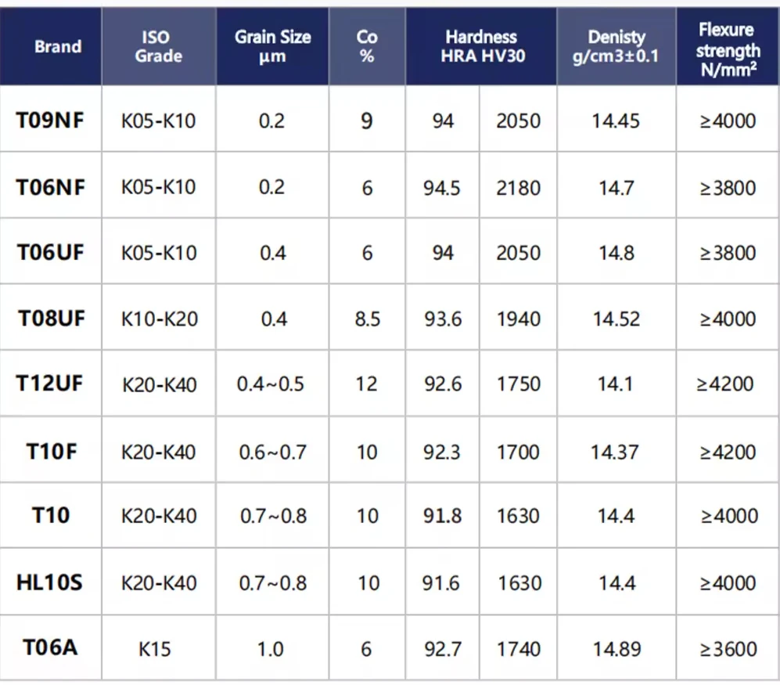
Task: Select the HL10S brand cell
Action: [50, 582]
